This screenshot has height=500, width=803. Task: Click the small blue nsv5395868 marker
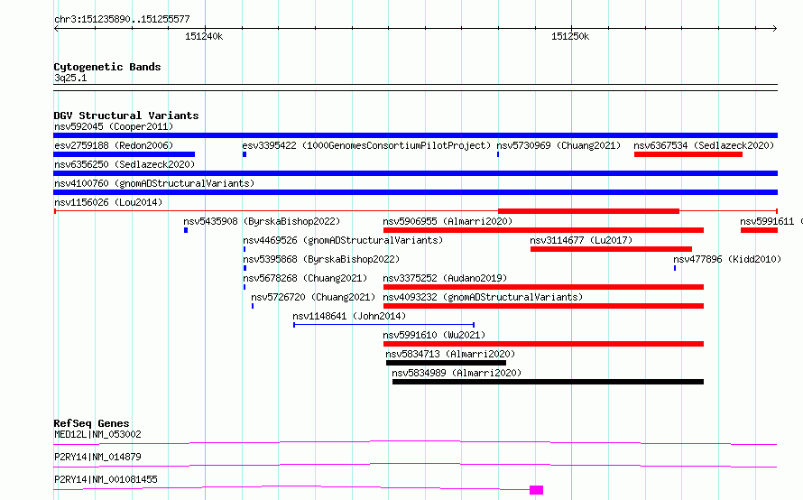(245, 268)
